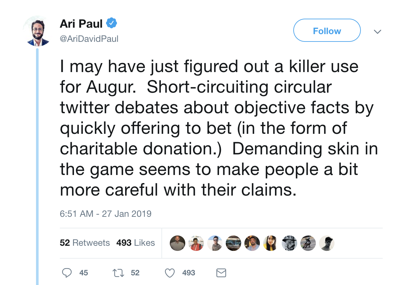View the 52 Retweets list

[x=85, y=243]
